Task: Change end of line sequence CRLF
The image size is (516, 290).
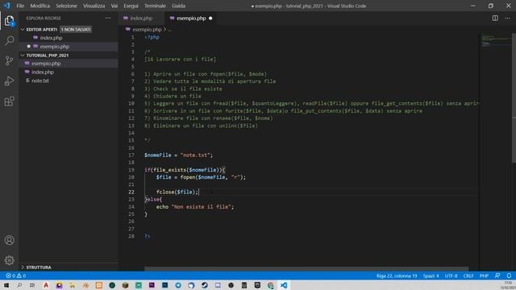Action: coord(468,275)
